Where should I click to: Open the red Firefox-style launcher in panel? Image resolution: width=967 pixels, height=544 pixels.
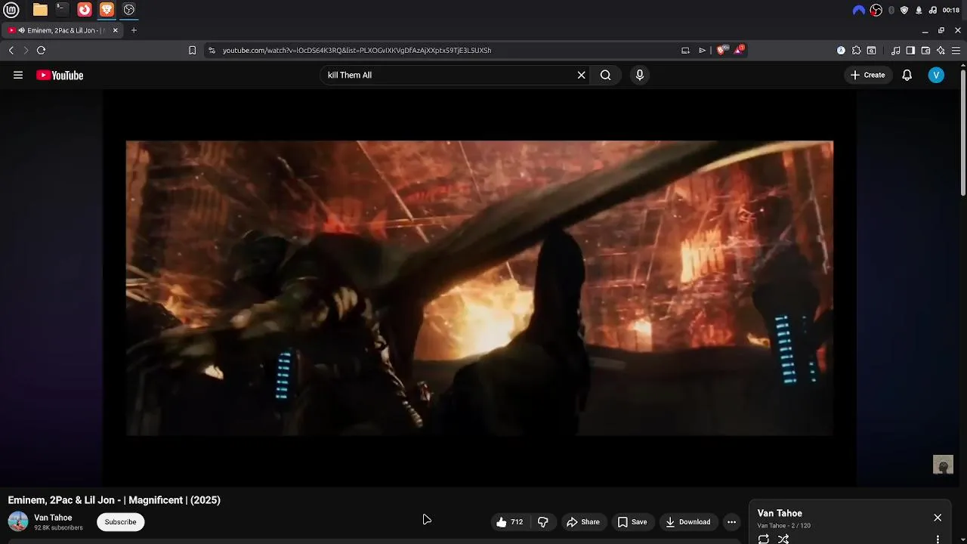[x=85, y=10]
